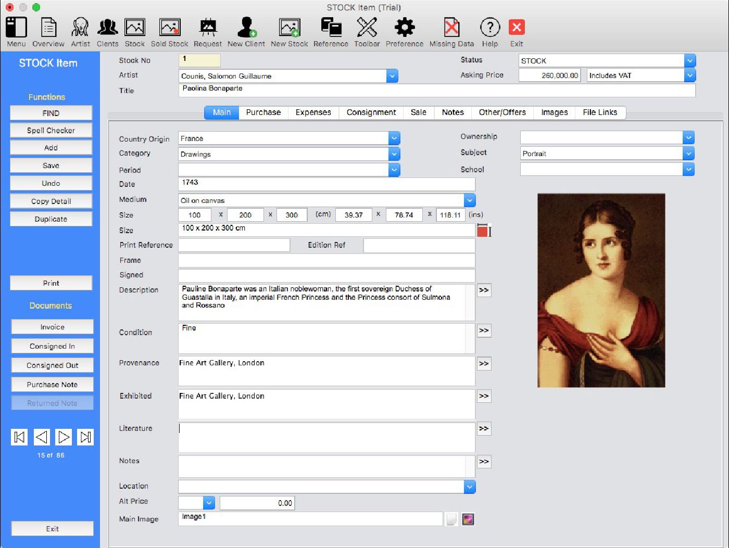Open the Preference gear icon
Viewport: 729px width, 548px height.
[405, 32]
